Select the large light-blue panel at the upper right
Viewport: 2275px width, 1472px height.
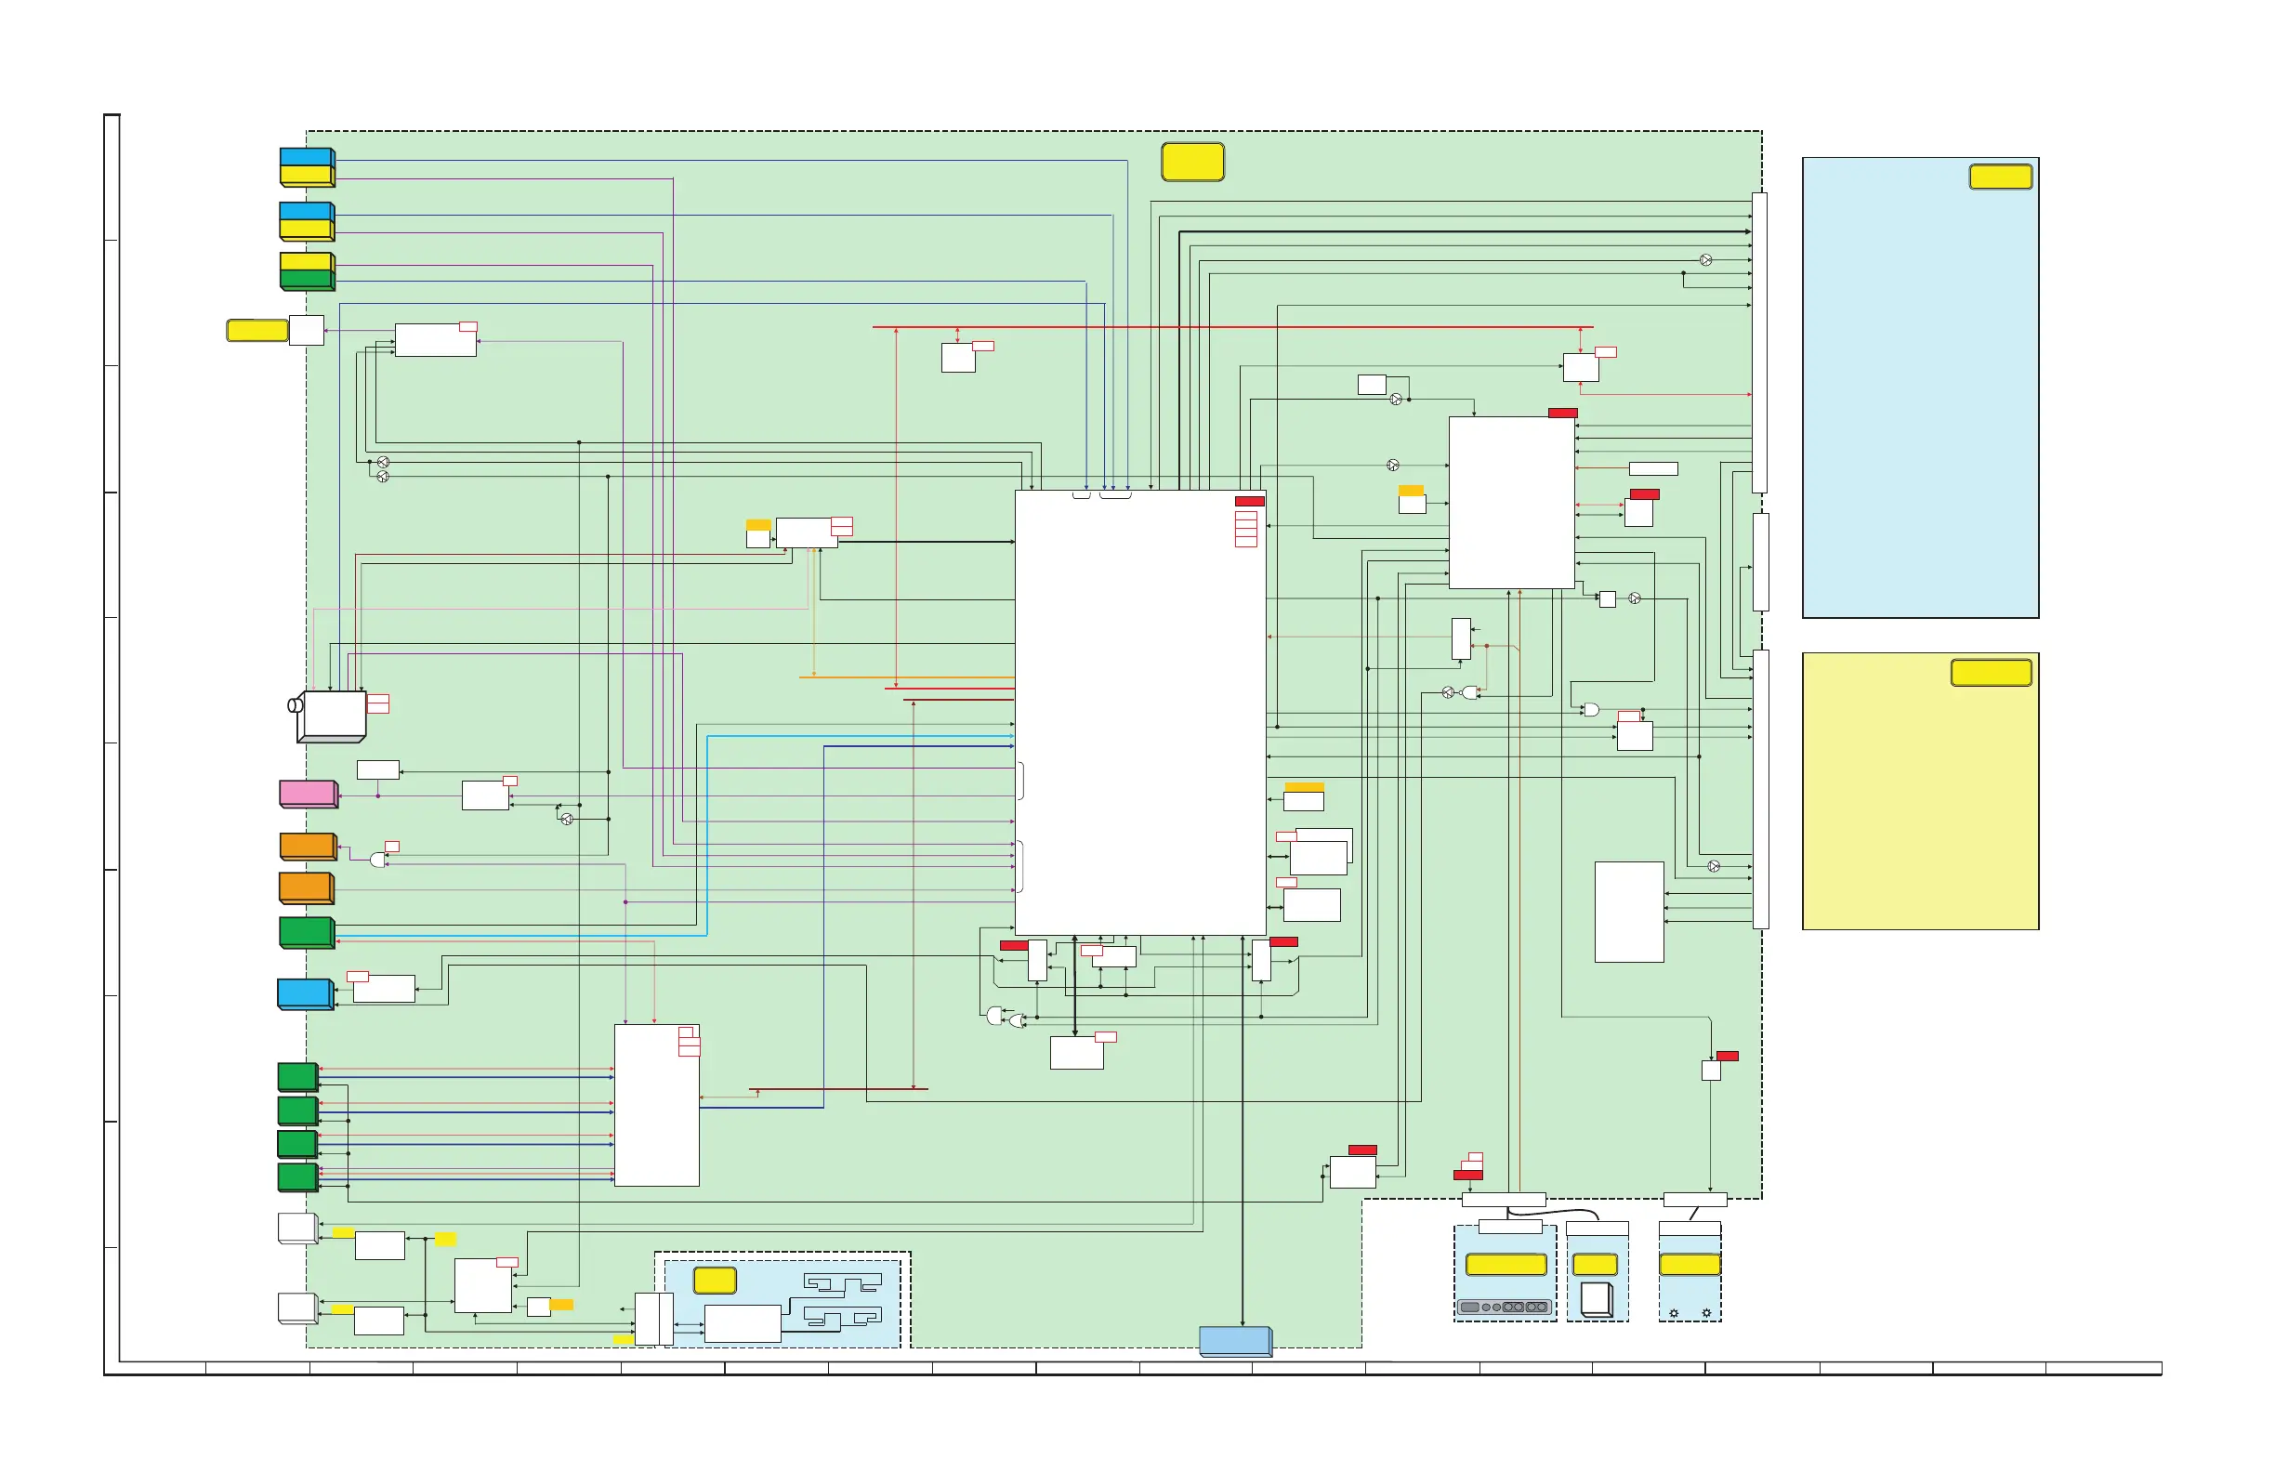[1920, 388]
